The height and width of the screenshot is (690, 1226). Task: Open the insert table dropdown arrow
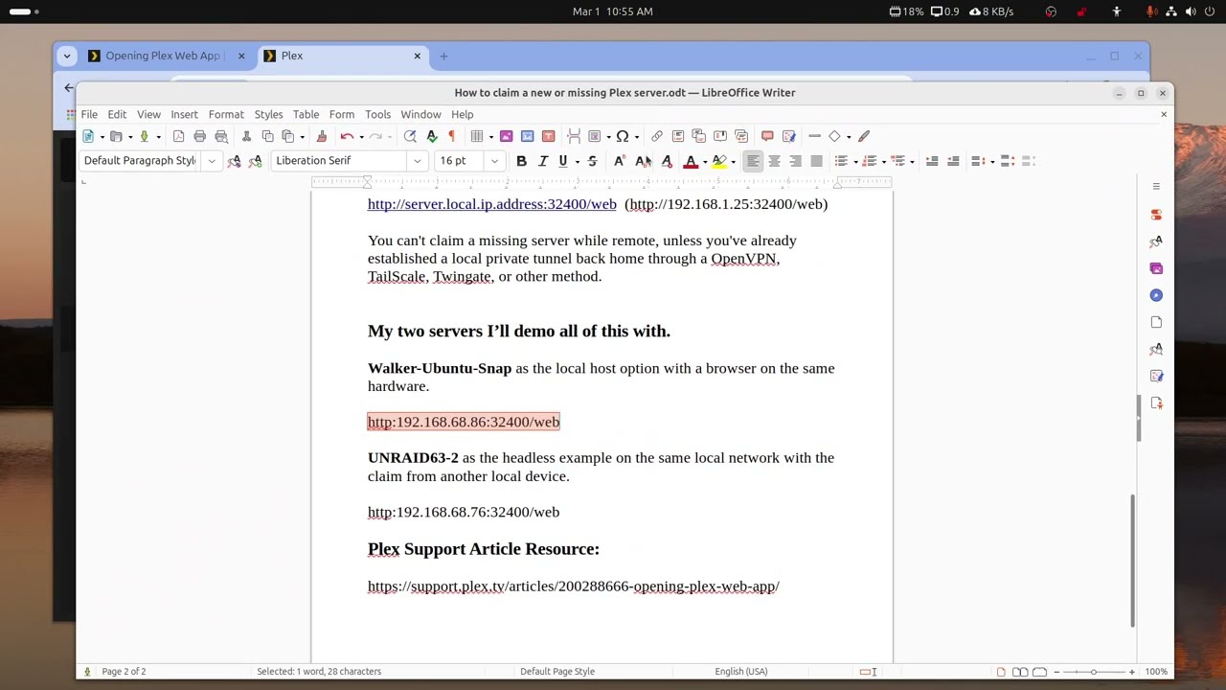coord(490,136)
